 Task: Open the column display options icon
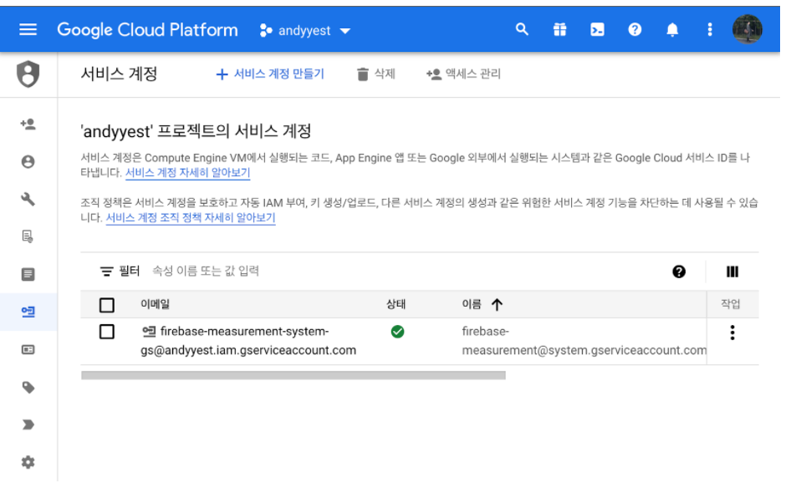(732, 272)
